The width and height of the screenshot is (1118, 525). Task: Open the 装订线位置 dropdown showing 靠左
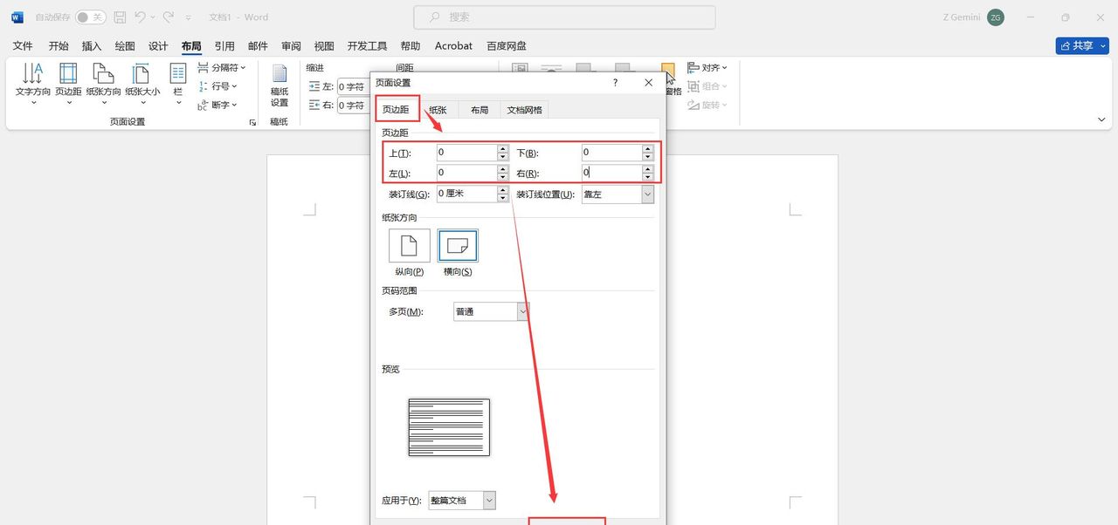coord(646,194)
